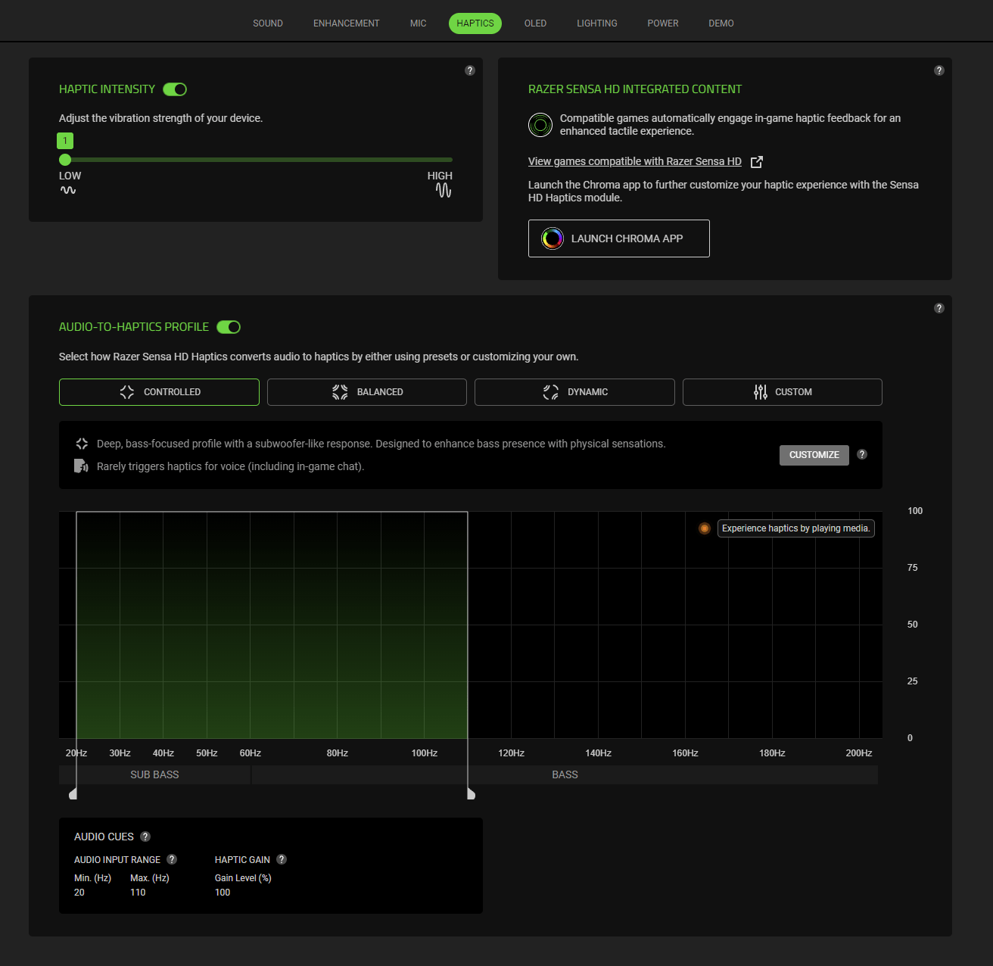Viewport: 993px width, 966px height.
Task: Disable the Audio-to-Haptics Profile toggle
Action: click(229, 327)
